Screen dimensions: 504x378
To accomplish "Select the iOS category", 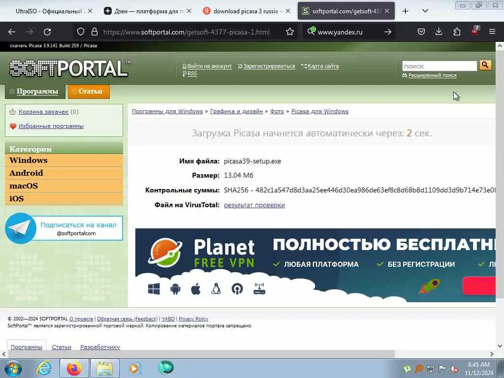I will tap(64, 199).
